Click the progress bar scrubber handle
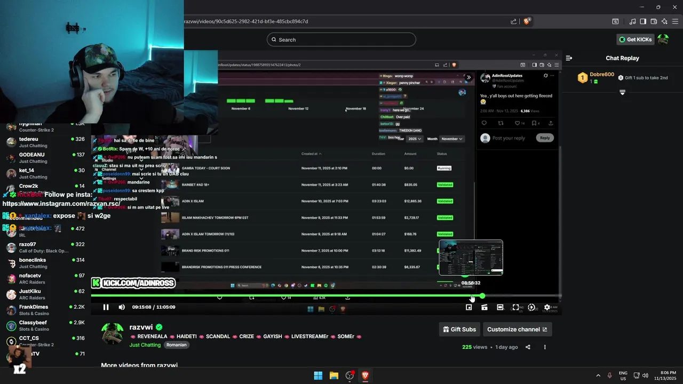This screenshot has width=683, height=384. 482,295
